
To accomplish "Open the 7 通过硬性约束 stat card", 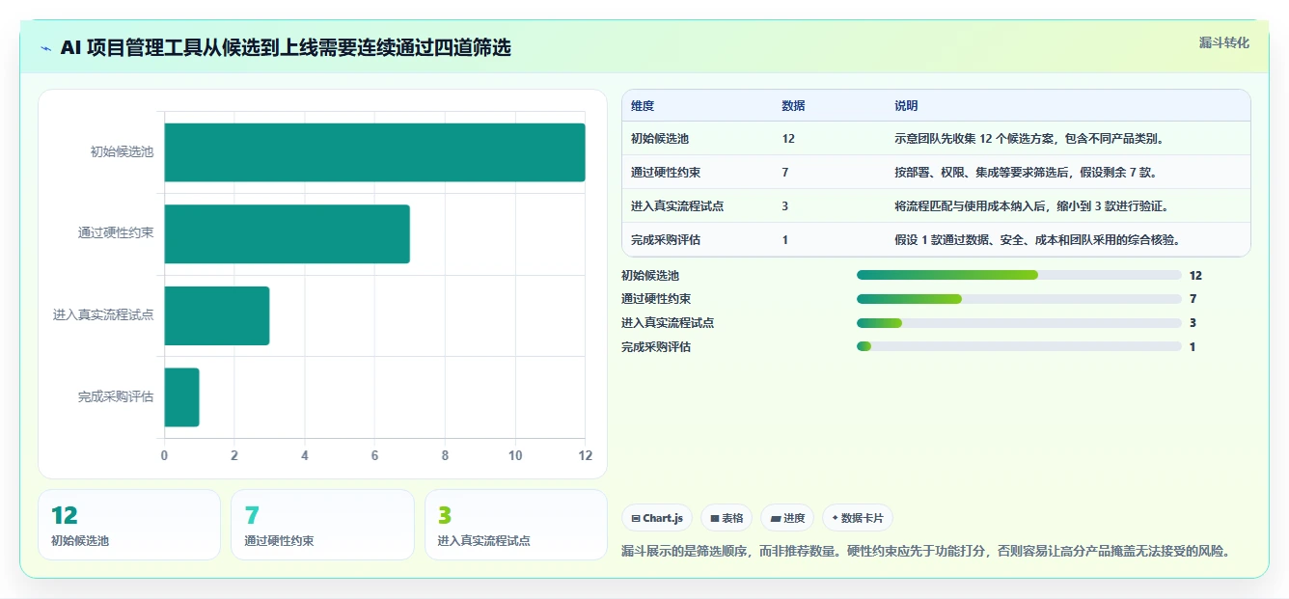I will click(x=322, y=525).
